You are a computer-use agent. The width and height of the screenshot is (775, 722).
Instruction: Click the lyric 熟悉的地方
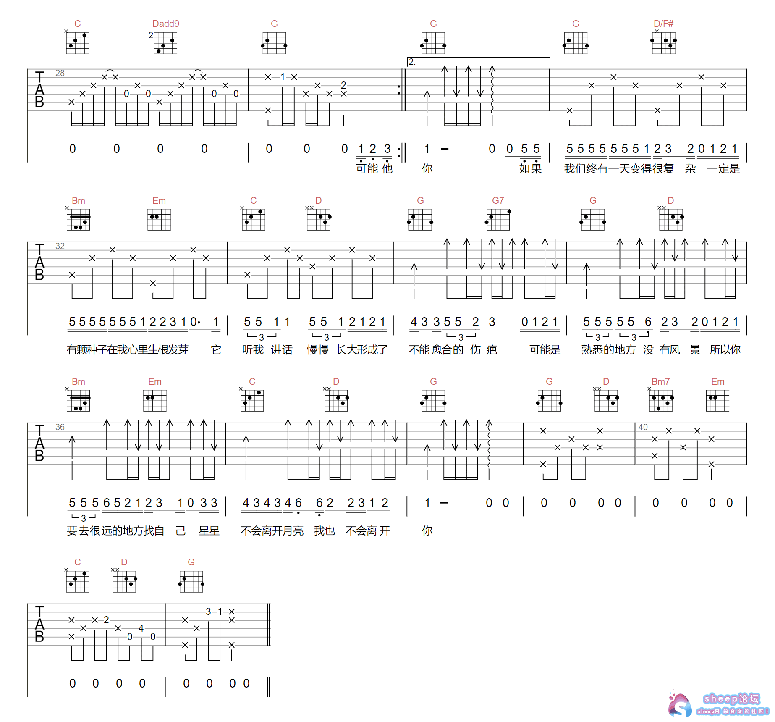608,350
